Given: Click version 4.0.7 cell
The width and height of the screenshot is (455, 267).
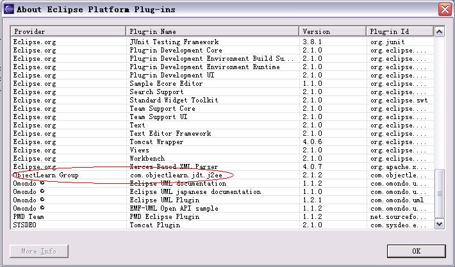Looking at the screenshot, I should pos(313,166).
